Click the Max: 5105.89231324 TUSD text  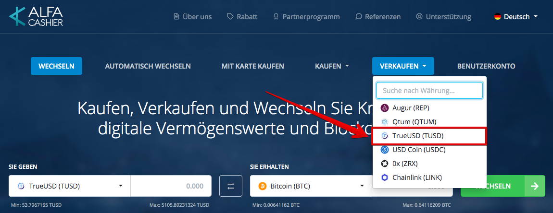[179, 205]
